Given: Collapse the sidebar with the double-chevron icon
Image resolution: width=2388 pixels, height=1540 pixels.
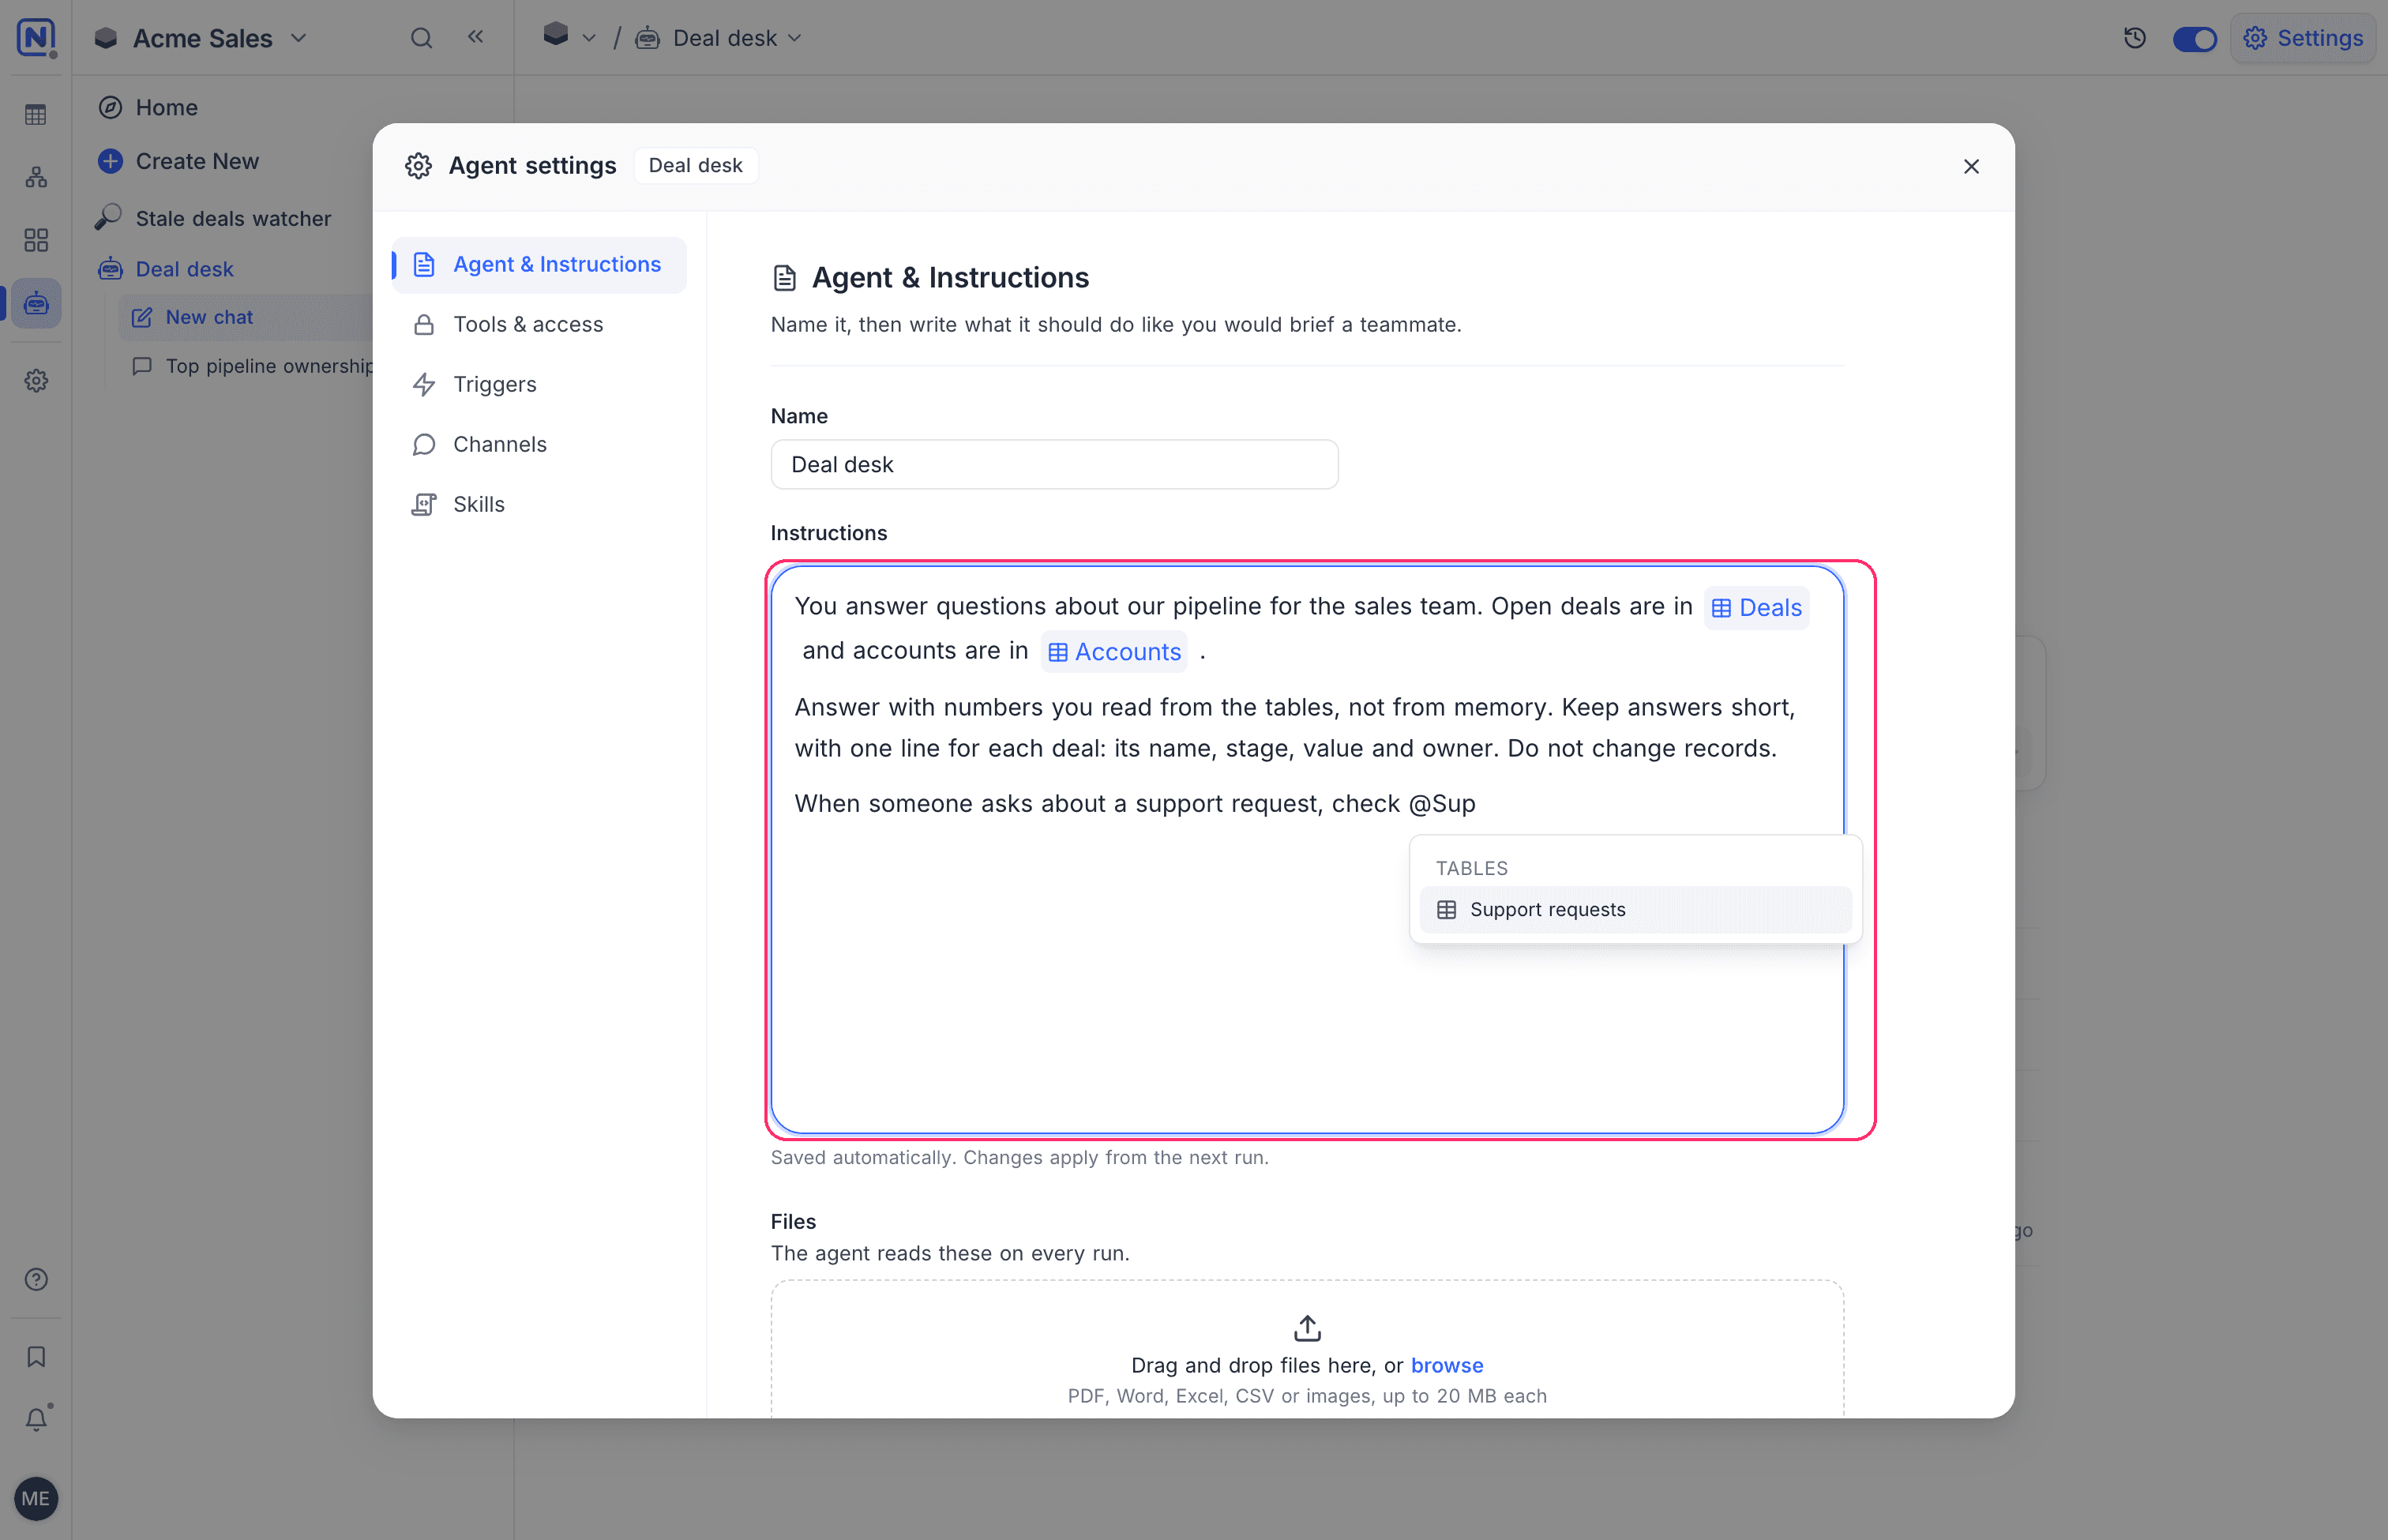Looking at the screenshot, I should [475, 37].
